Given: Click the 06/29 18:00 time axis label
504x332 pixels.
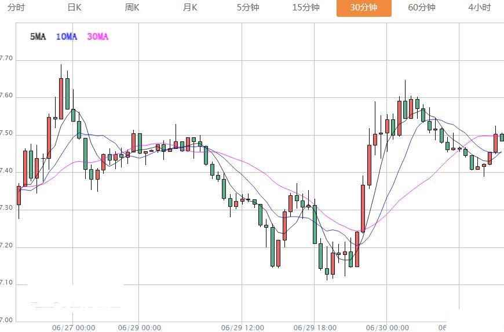Looking at the screenshot, I should [x=315, y=327].
